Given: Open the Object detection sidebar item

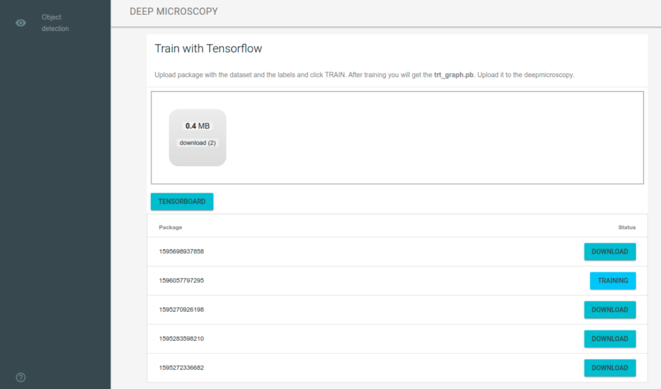Looking at the screenshot, I should tap(56, 23).
